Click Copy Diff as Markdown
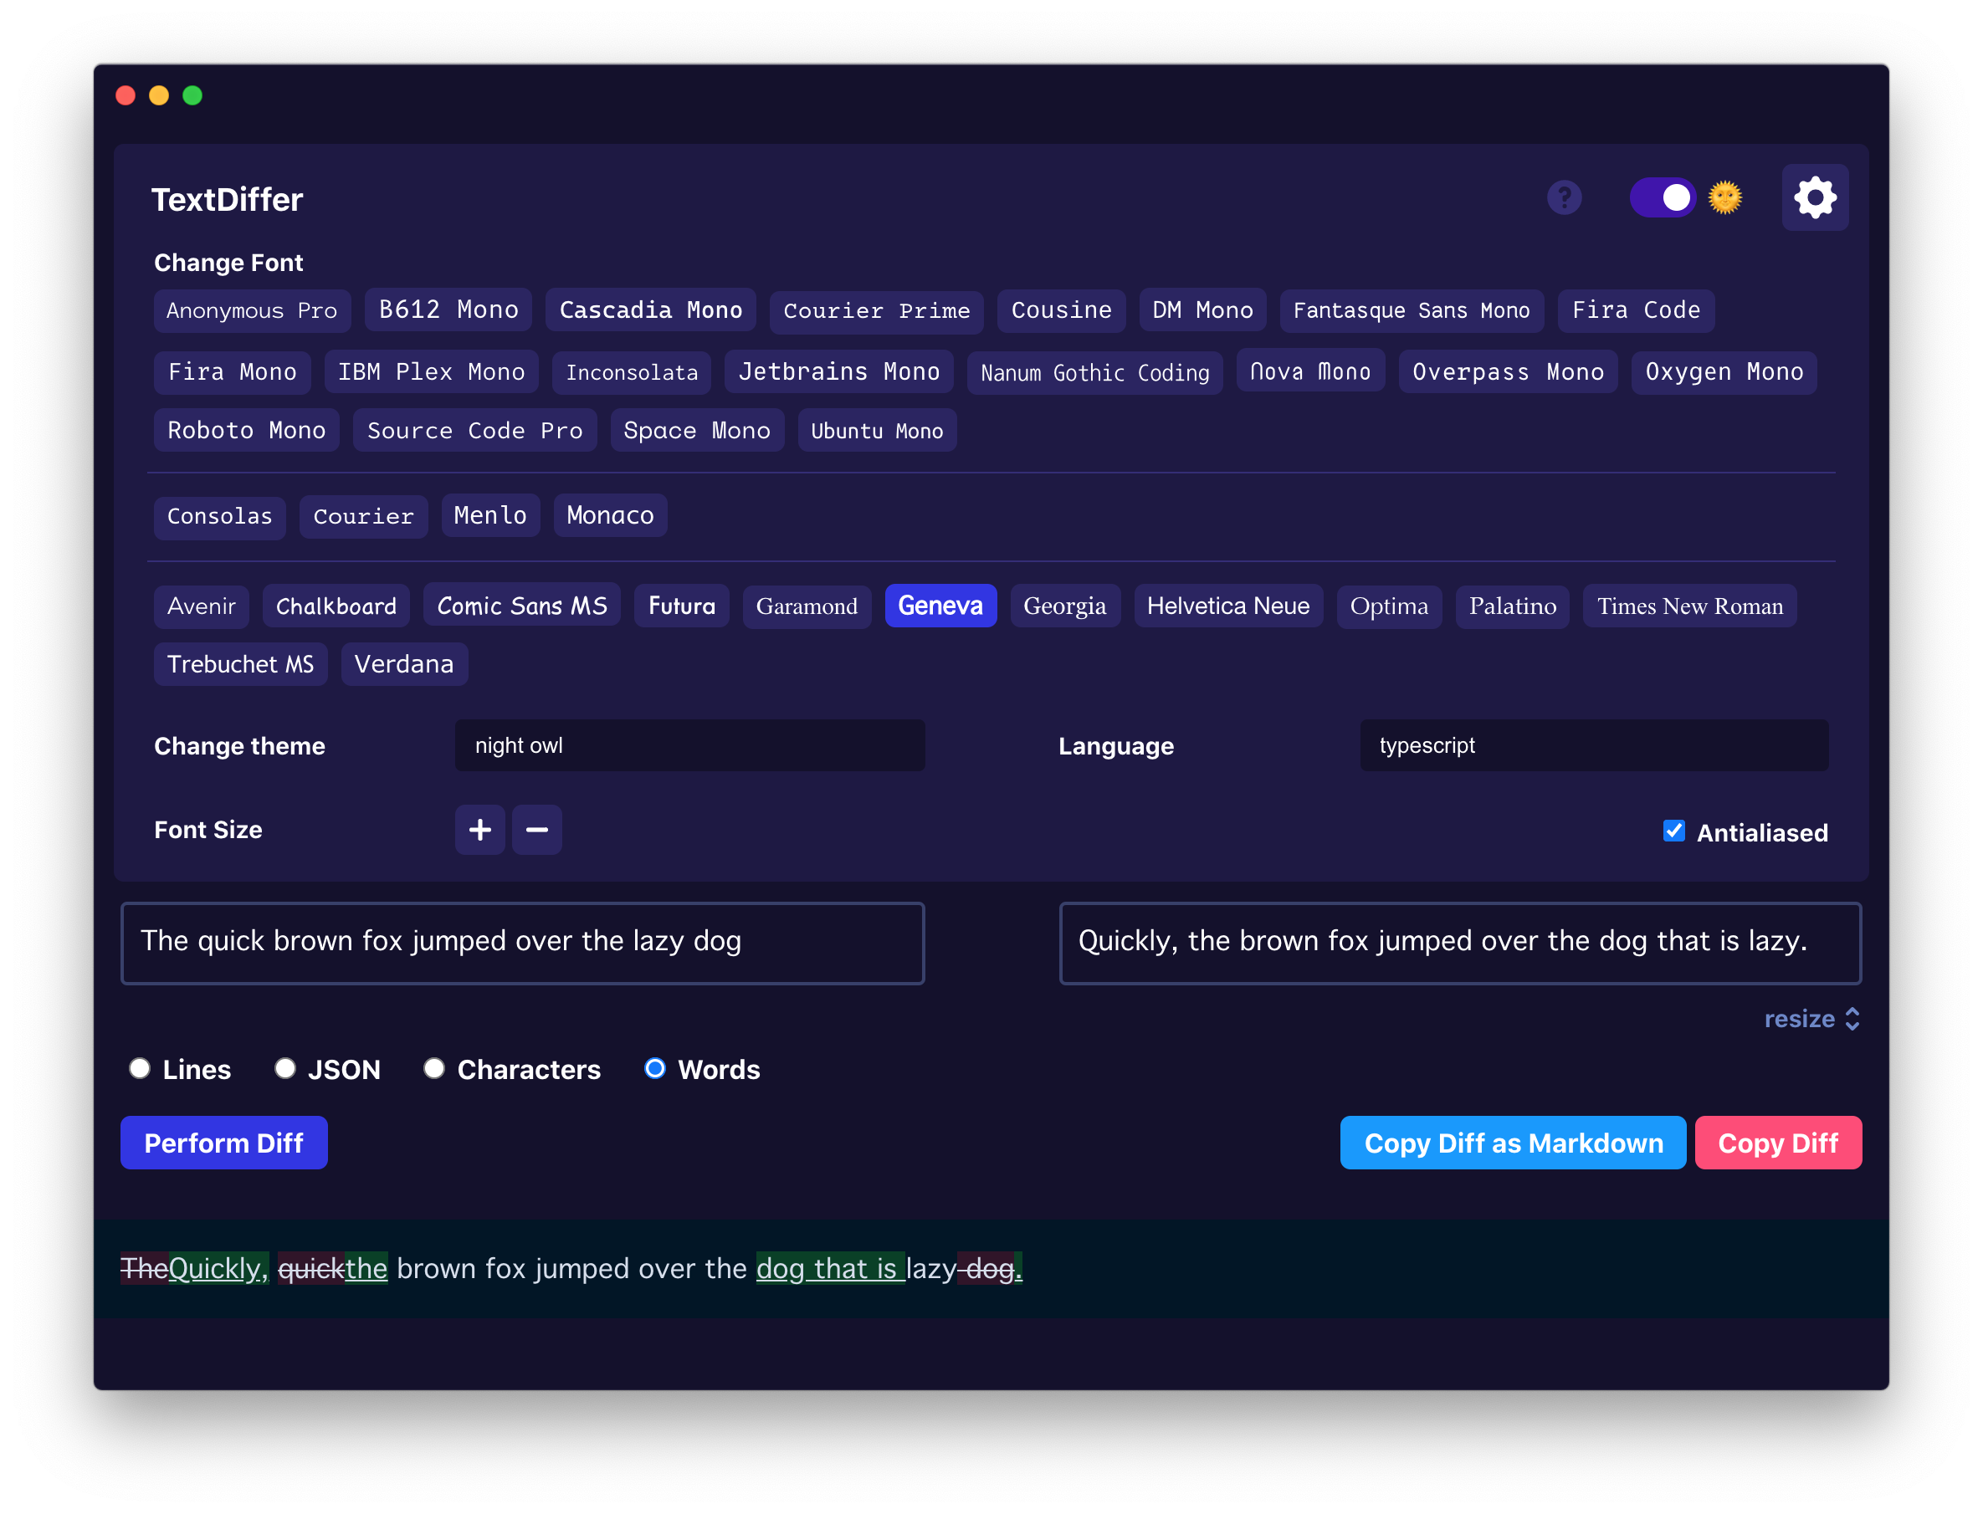1983x1514 pixels. pos(1513,1142)
